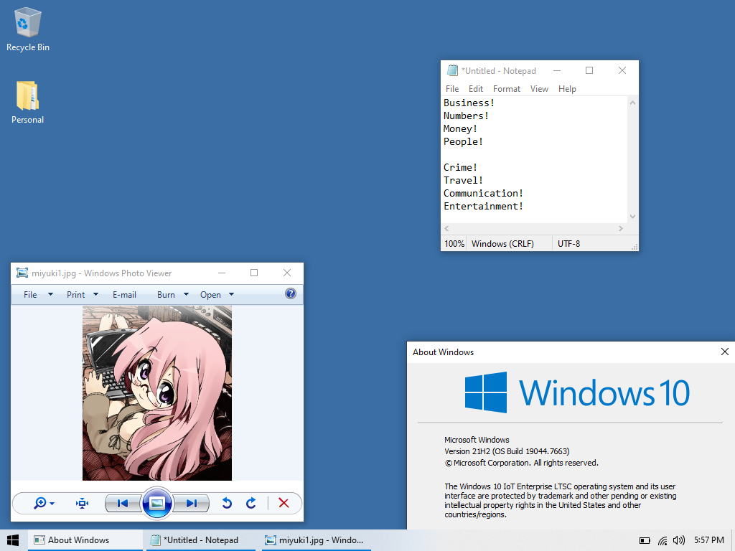Click the "Crime!" line in Notepad
The image size is (735, 551).
point(460,167)
